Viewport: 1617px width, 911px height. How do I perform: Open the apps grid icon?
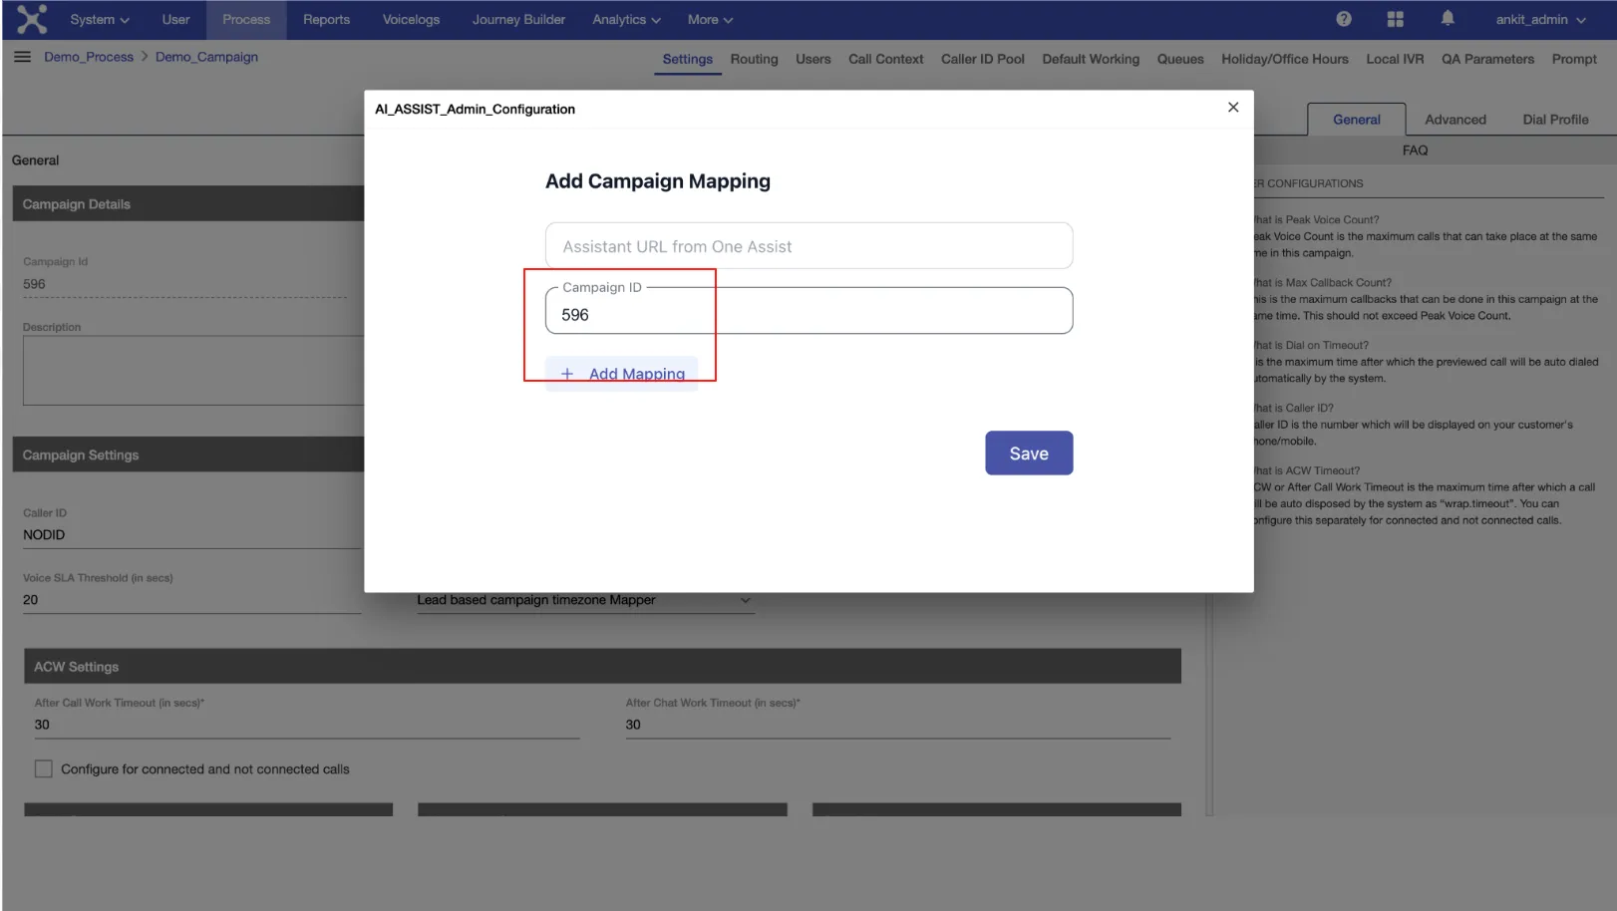pos(1395,19)
